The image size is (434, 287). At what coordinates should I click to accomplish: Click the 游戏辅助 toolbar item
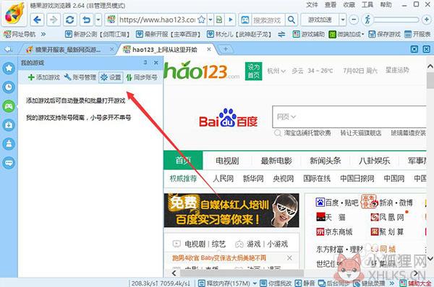point(309,34)
